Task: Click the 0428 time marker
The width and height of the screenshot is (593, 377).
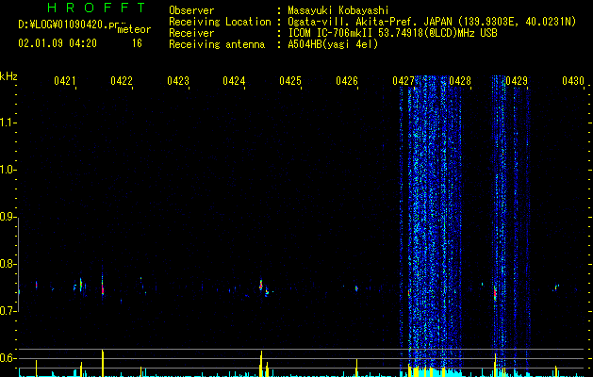Action: [x=460, y=80]
